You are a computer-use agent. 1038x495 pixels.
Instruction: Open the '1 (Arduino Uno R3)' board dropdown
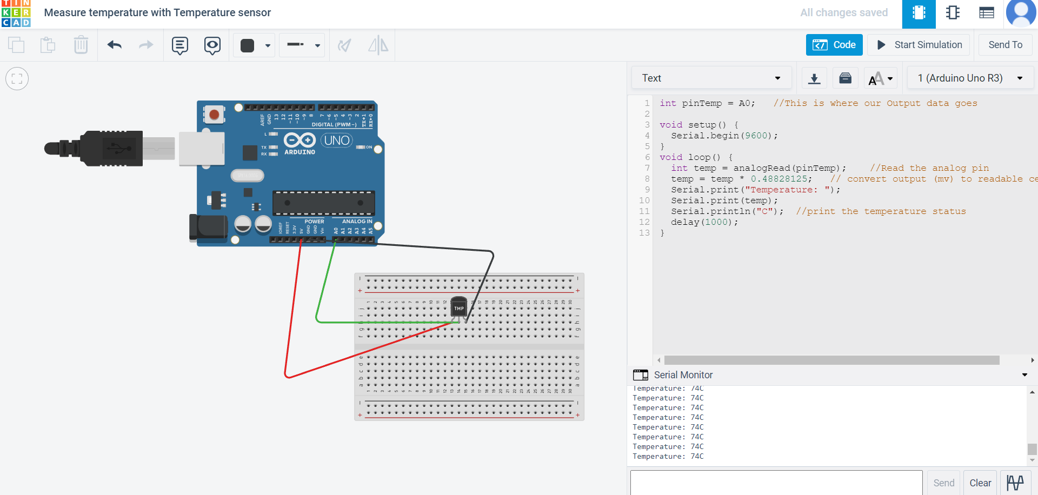[x=969, y=77]
